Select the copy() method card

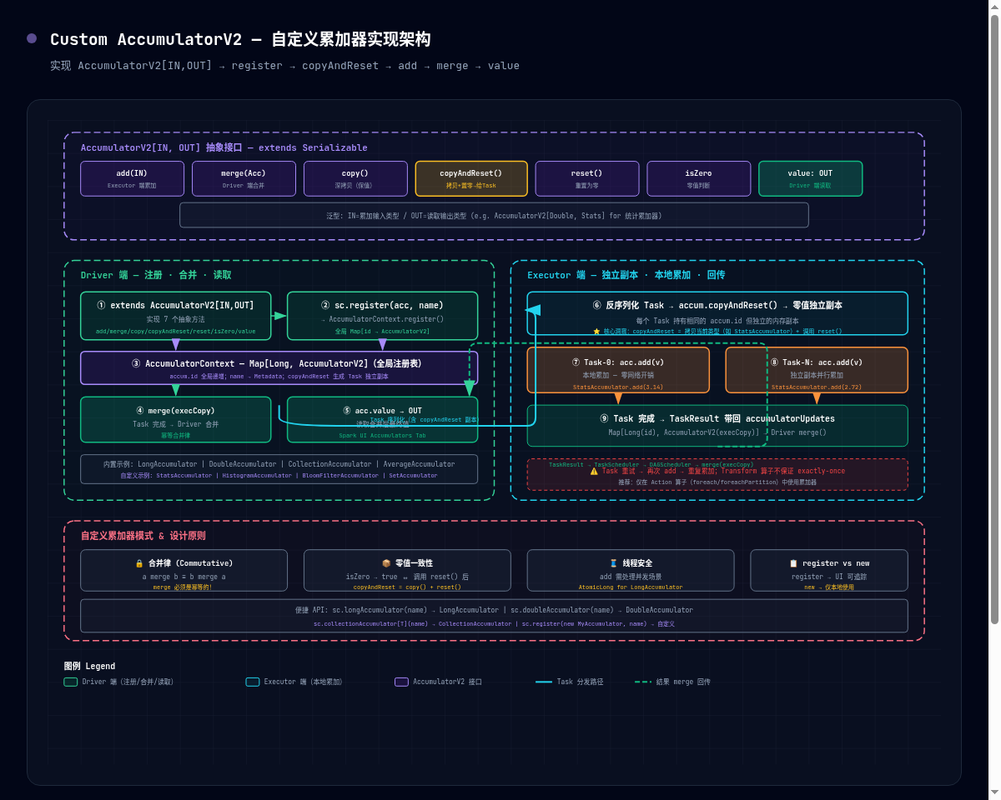point(355,178)
